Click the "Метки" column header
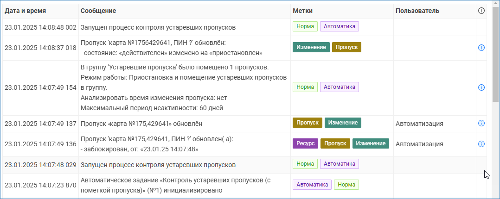This screenshot has height=199, width=500. [302, 11]
